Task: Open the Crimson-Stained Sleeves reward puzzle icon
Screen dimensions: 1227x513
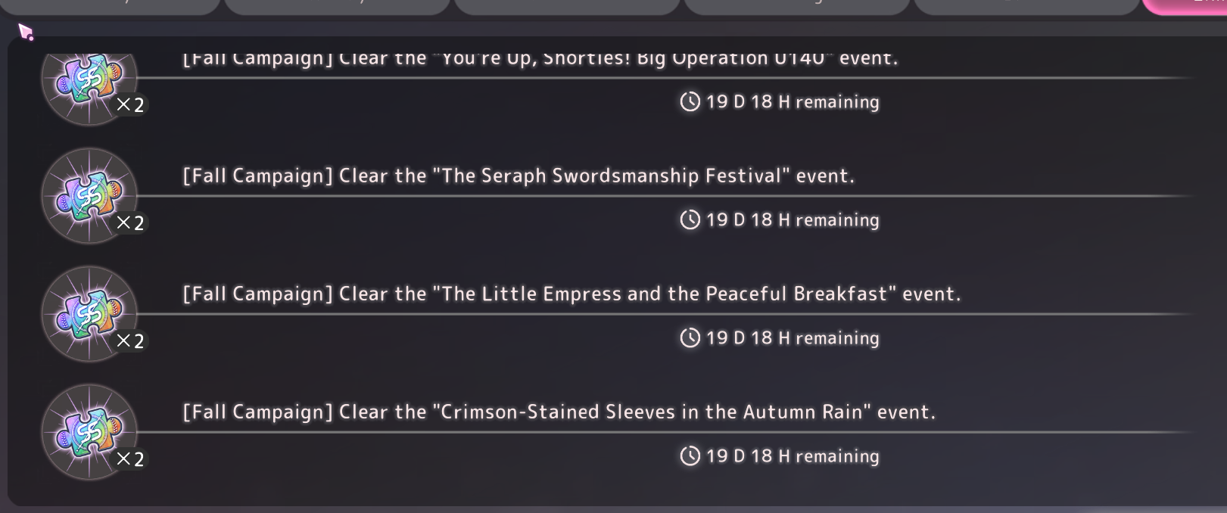Action: click(89, 432)
